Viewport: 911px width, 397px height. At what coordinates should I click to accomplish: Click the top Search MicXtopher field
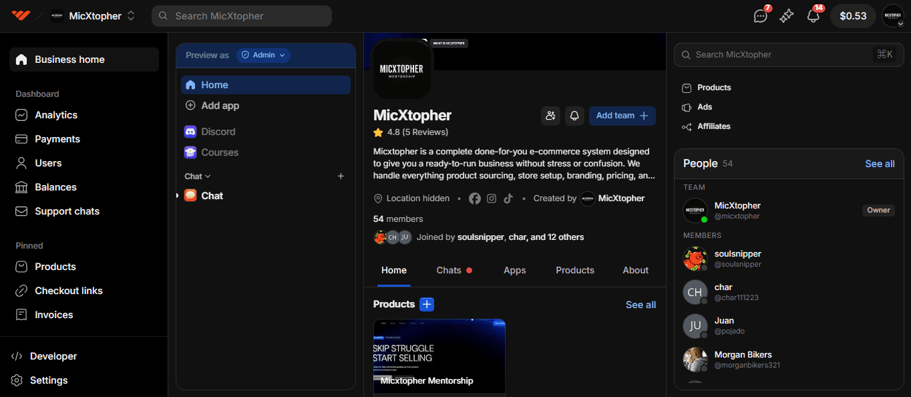click(x=242, y=16)
